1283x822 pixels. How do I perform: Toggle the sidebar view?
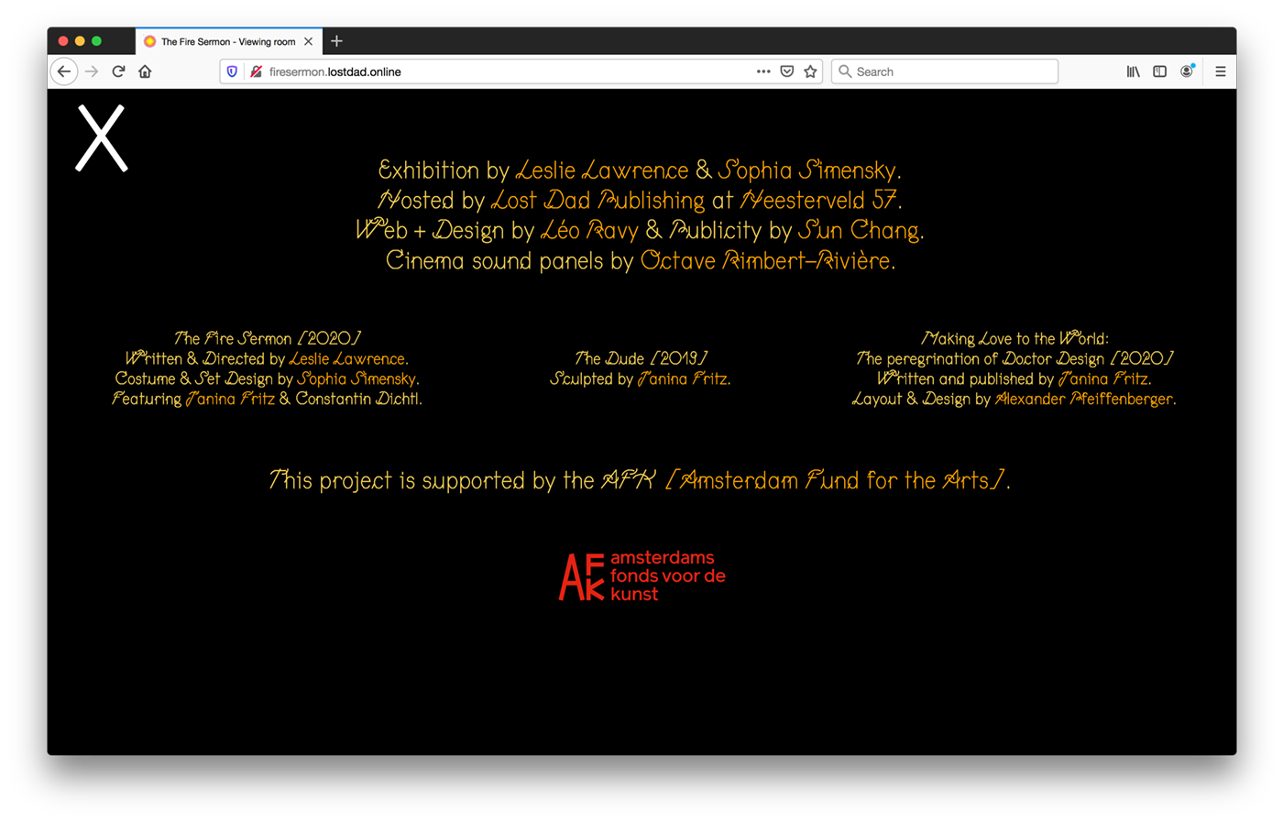[x=1159, y=71]
